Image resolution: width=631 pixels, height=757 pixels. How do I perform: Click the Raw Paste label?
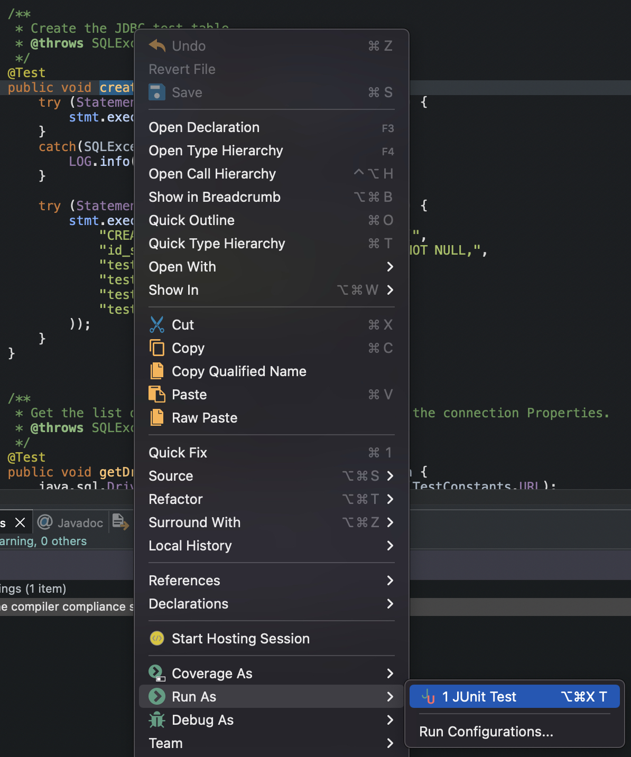205,418
